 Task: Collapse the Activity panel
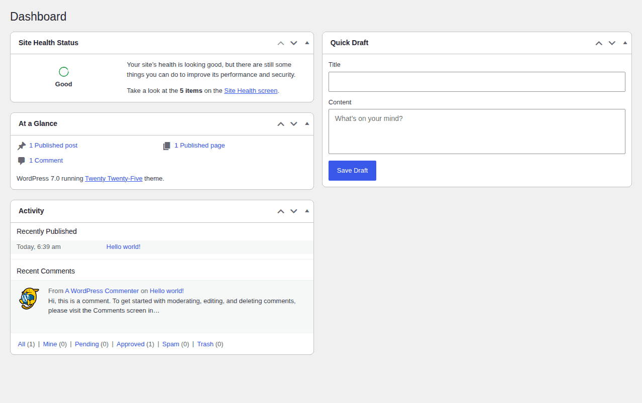[x=307, y=211]
